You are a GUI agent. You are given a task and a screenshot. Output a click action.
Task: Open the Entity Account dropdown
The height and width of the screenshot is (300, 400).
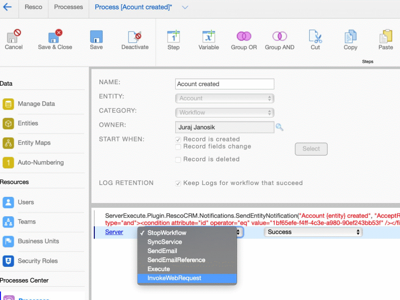[225, 98]
